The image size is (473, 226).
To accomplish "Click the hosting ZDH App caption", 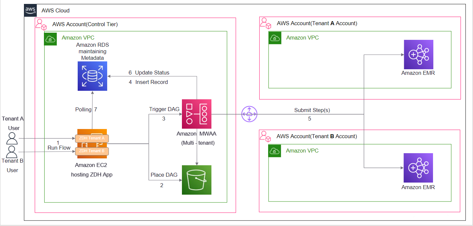I will 92,174.
